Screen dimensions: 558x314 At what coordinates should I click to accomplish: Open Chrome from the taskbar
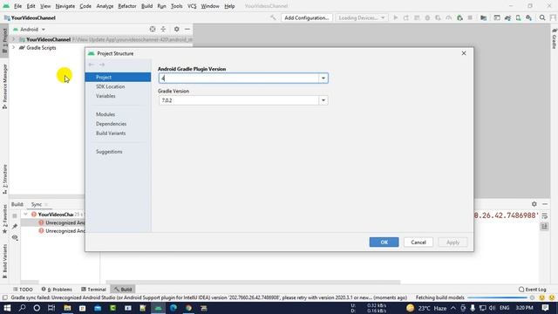point(188,308)
